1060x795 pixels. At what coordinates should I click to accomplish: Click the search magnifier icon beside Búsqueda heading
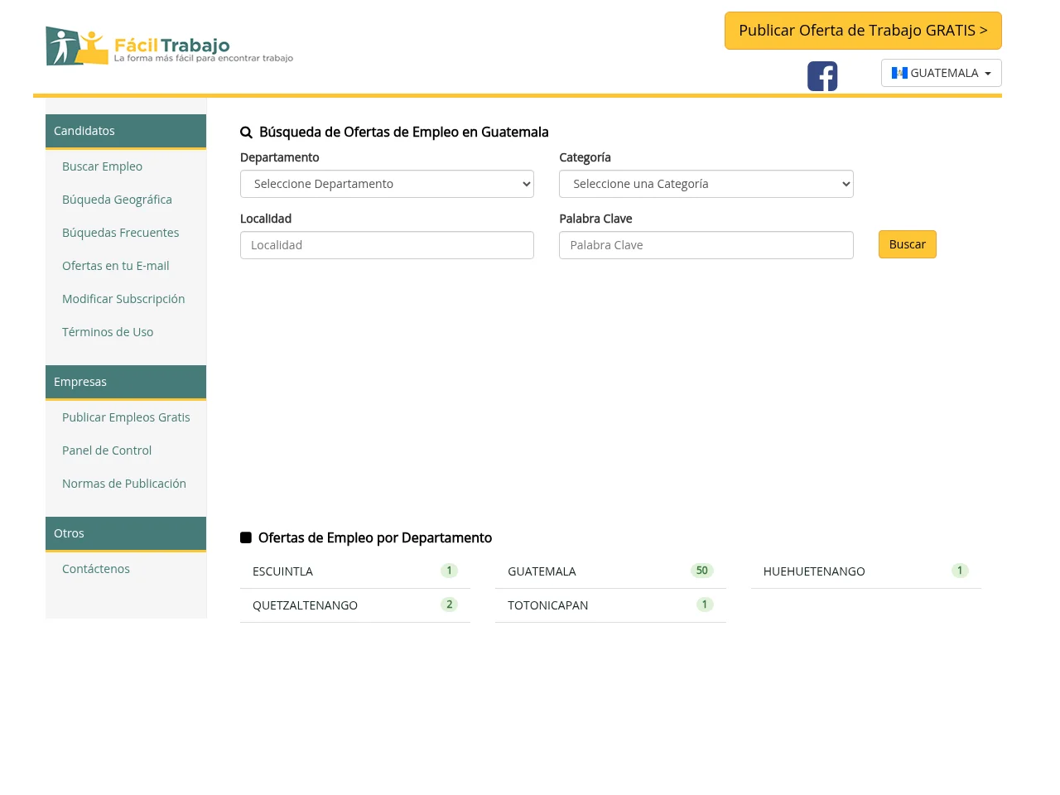coord(246,132)
